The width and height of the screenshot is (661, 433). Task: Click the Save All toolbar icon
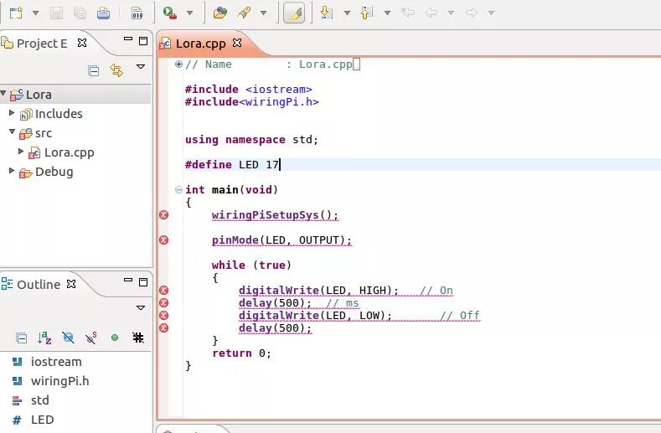point(80,13)
